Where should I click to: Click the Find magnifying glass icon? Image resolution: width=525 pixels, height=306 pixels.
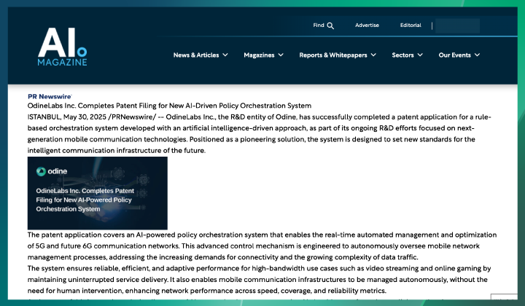pyautogui.click(x=330, y=25)
